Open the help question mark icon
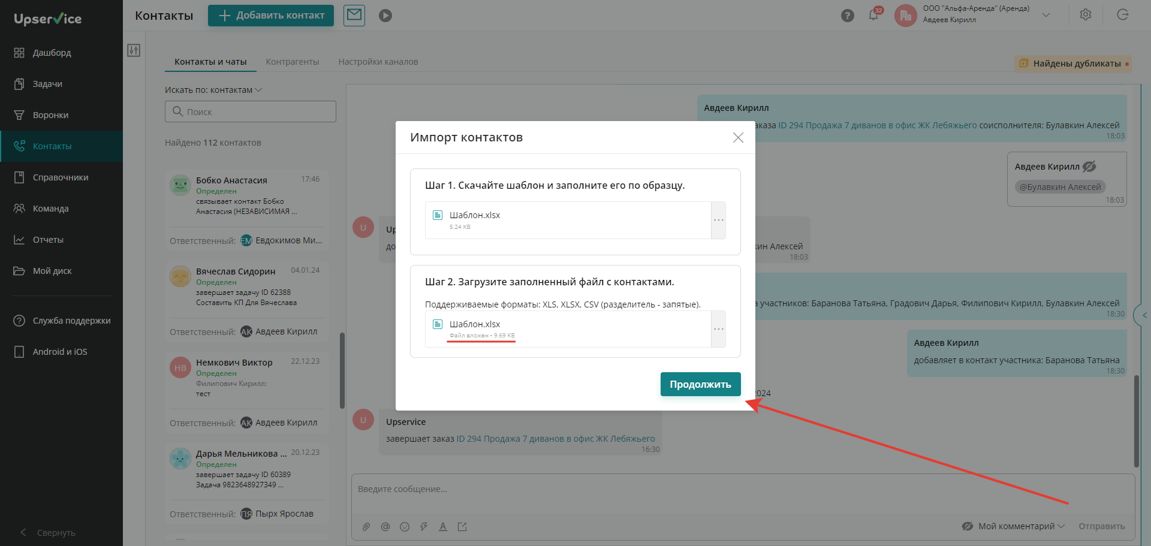Screen dimensions: 1151x546 (847, 16)
